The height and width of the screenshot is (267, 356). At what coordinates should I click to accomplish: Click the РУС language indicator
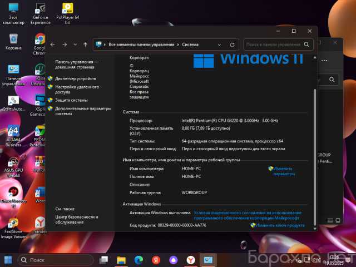click(317, 260)
